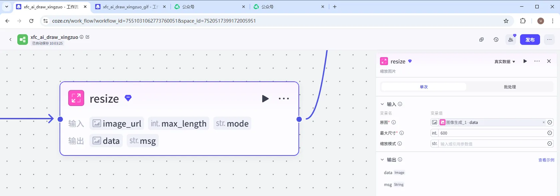Open the variable picker for 最大尺寸 field

coord(550,133)
